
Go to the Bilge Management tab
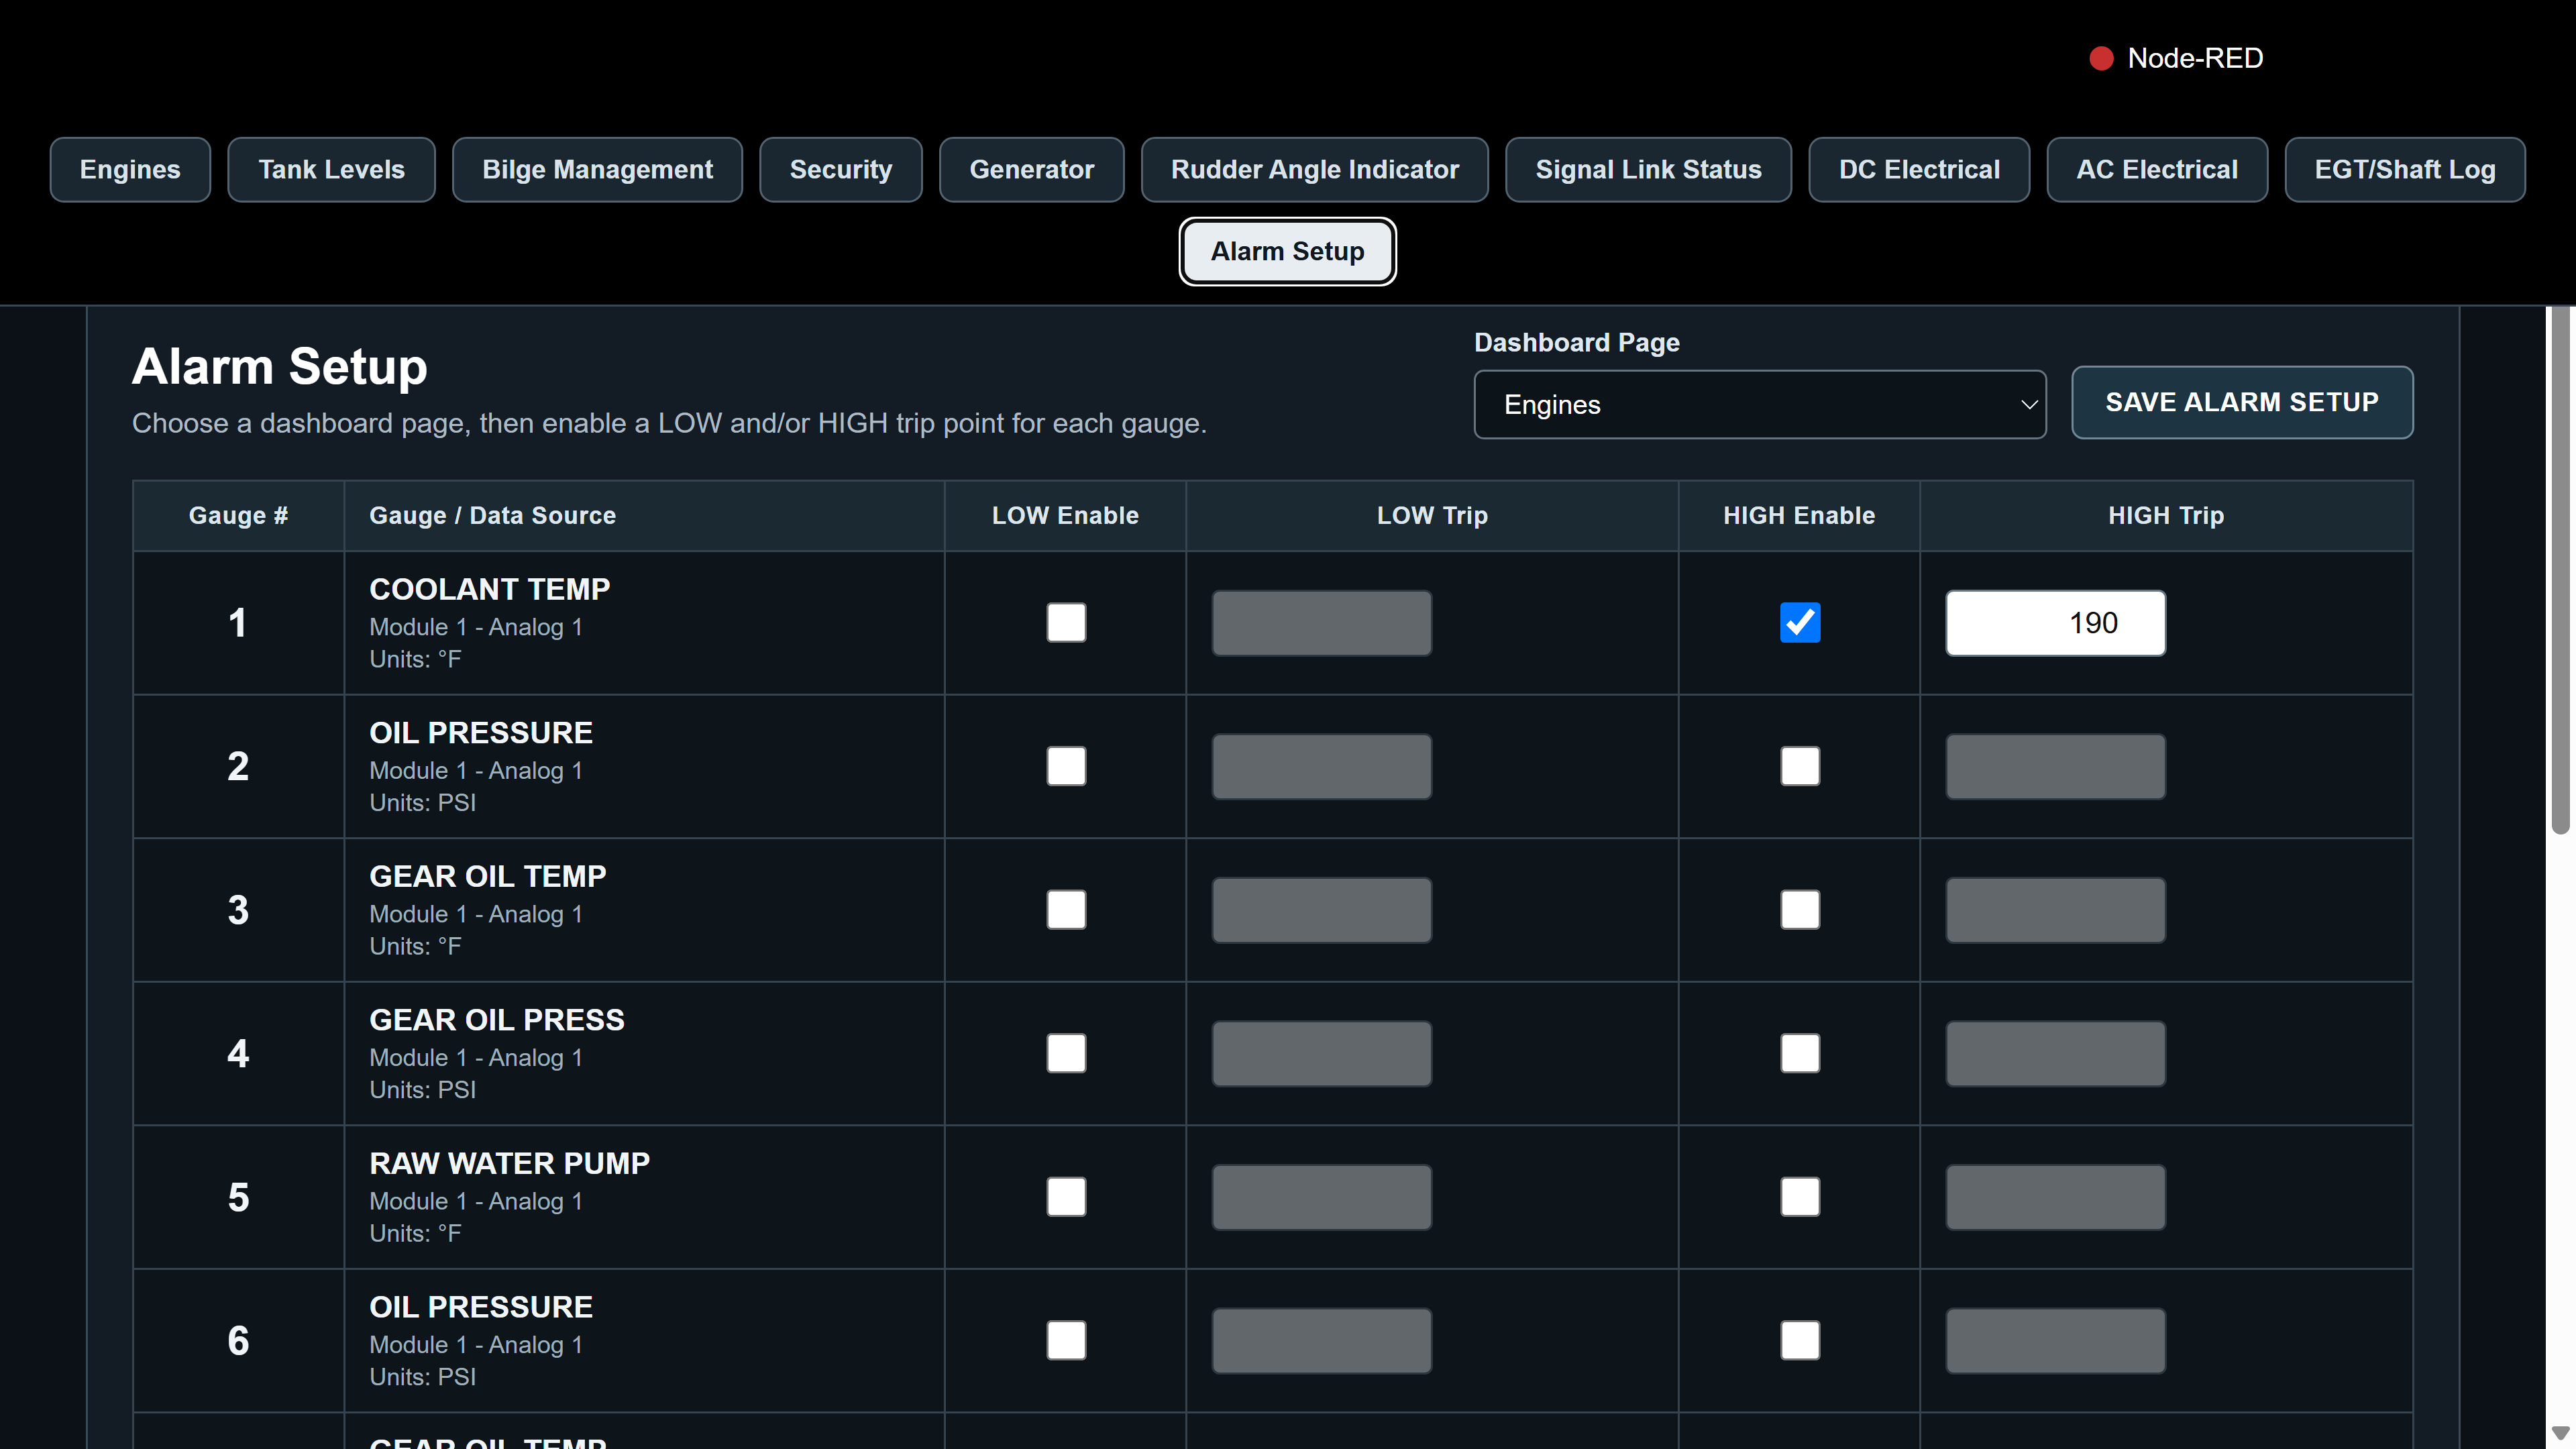click(597, 169)
